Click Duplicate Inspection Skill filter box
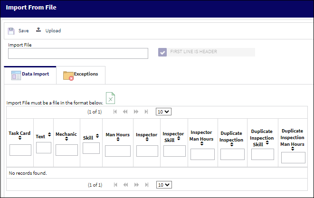 pyautogui.click(x=263, y=154)
